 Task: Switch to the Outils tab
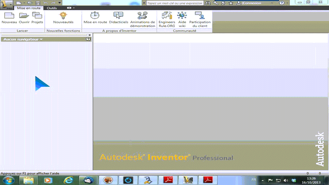click(x=52, y=8)
